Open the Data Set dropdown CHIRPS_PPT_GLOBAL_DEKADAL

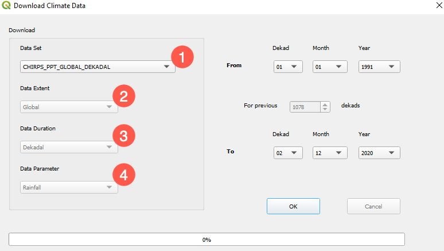point(98,67)
